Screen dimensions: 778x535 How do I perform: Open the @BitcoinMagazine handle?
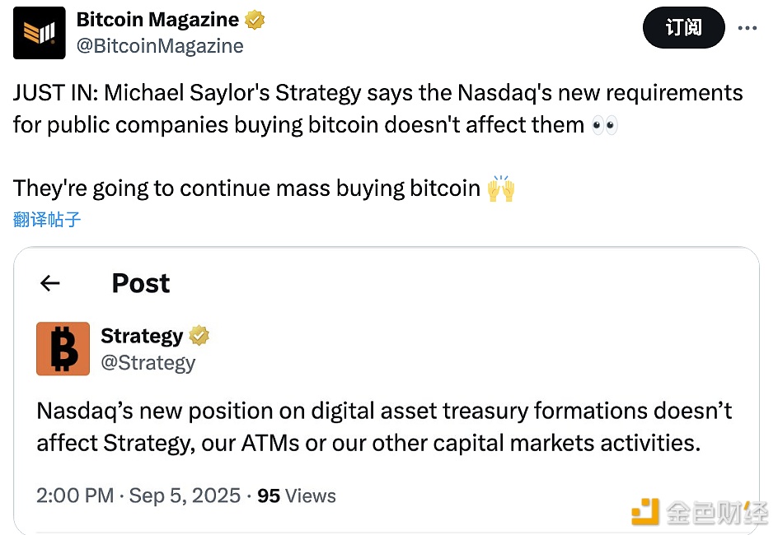click(x=160, y=46)
